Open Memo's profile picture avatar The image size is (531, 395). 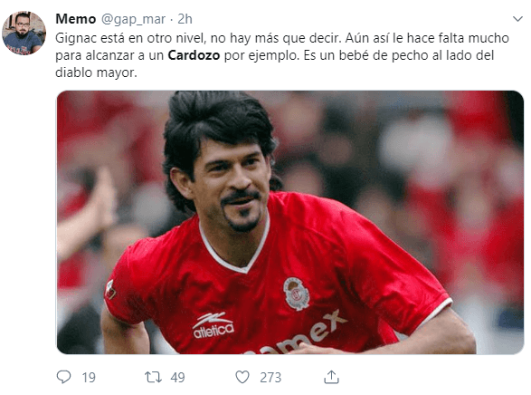(24, 33)
